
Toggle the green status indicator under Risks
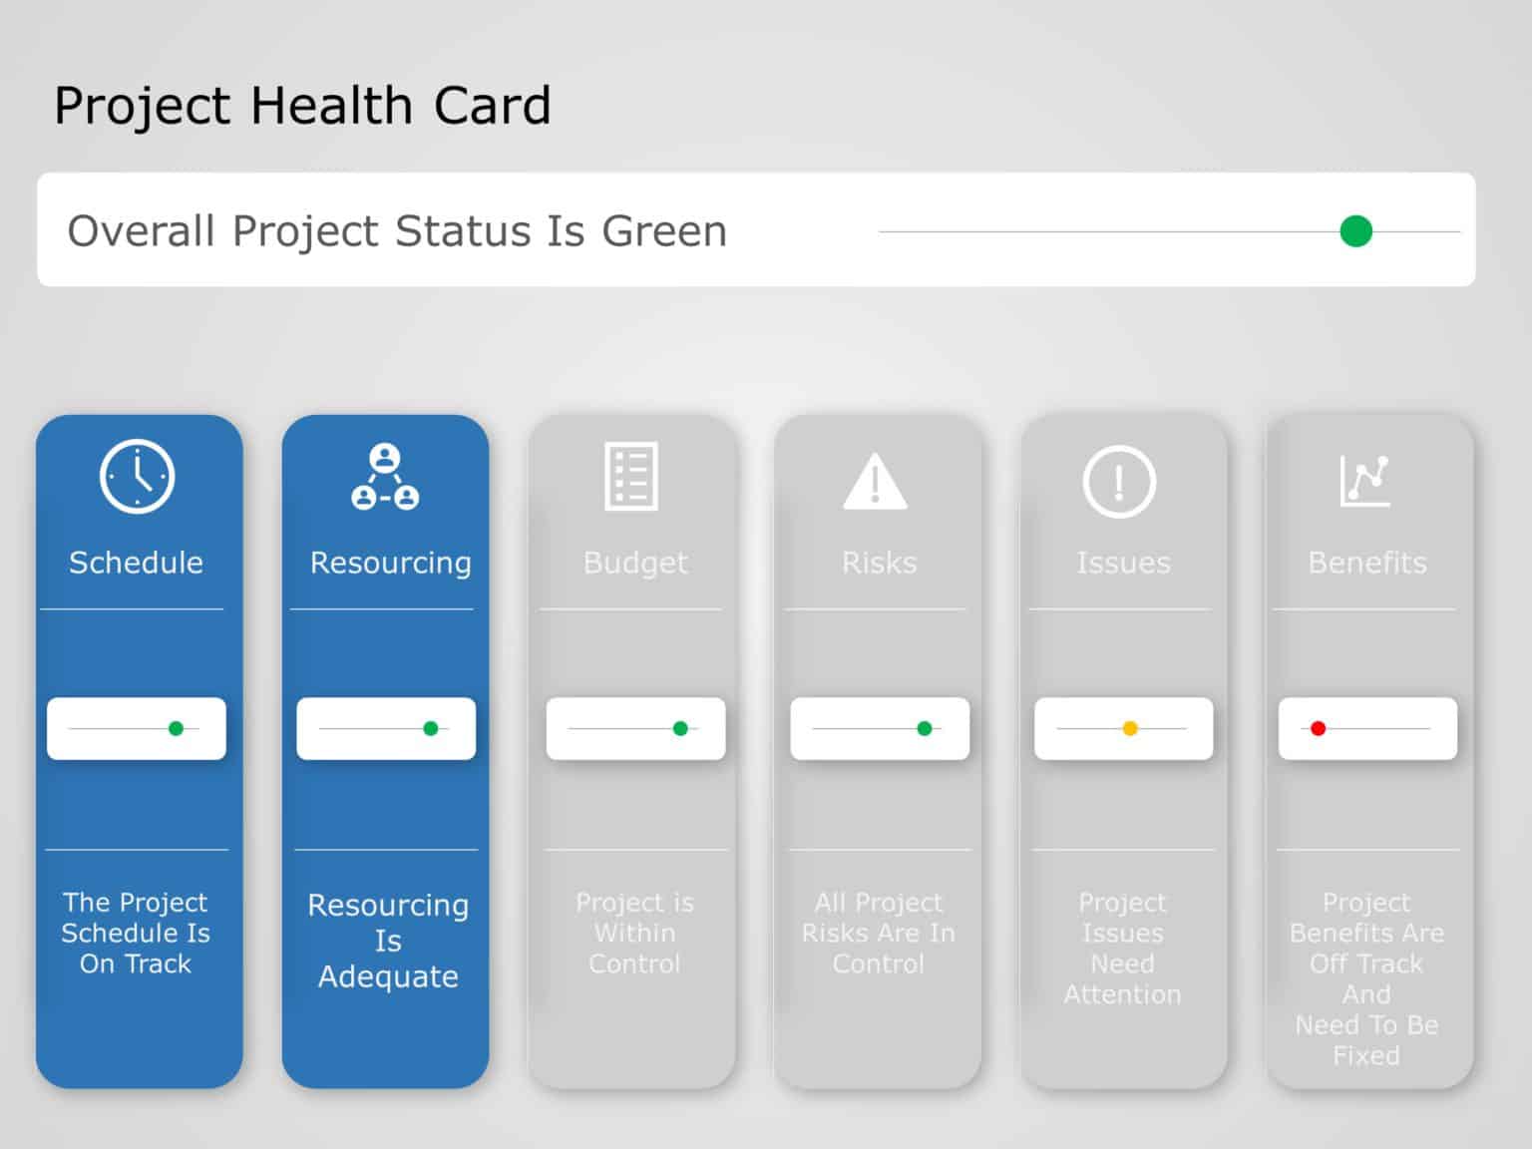point(923,728)
